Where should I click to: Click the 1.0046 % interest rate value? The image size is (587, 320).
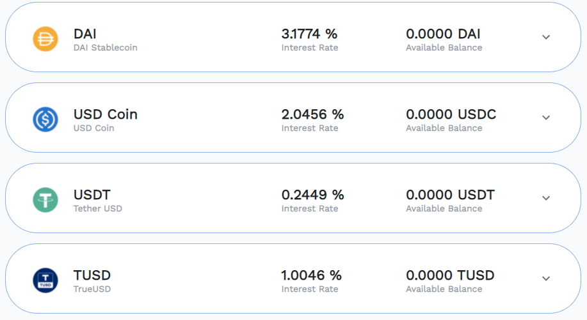(311, 275)
